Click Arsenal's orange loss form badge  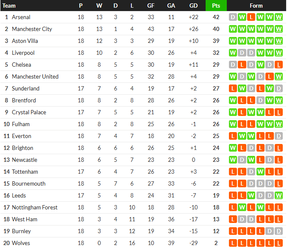[251, 17]
